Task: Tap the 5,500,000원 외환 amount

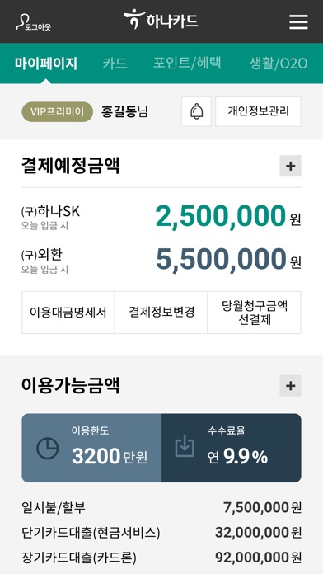Action: click(228, 260)
